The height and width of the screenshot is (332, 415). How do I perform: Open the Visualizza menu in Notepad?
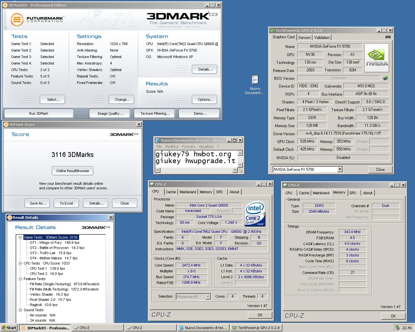tap(206, 147)
